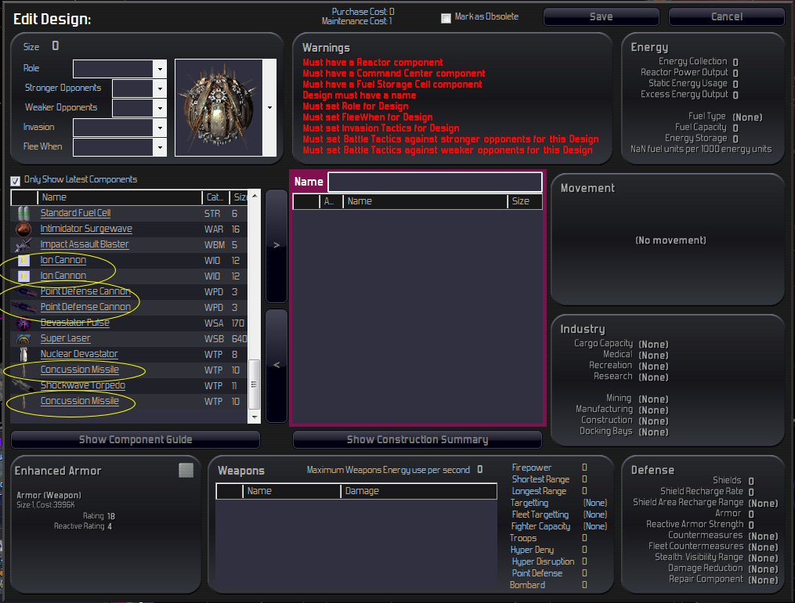Click the component list scroll-down arrow

click(x=254, y=417)
